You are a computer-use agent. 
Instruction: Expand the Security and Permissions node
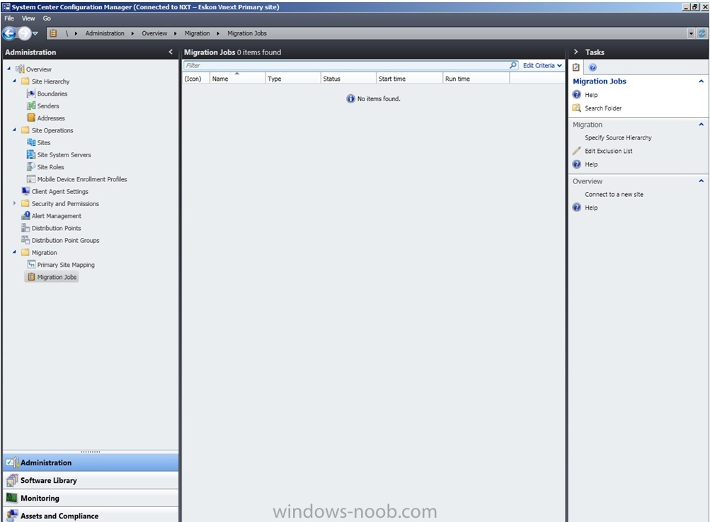pyautogui.click(x=14, y=203)
